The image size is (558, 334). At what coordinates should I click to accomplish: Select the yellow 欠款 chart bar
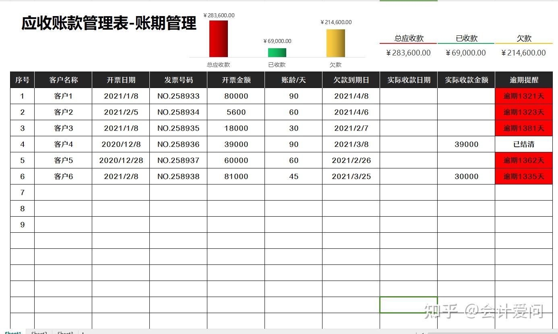click(336, 43)
